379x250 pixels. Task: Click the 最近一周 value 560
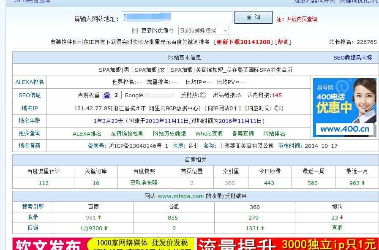point(313,183)
